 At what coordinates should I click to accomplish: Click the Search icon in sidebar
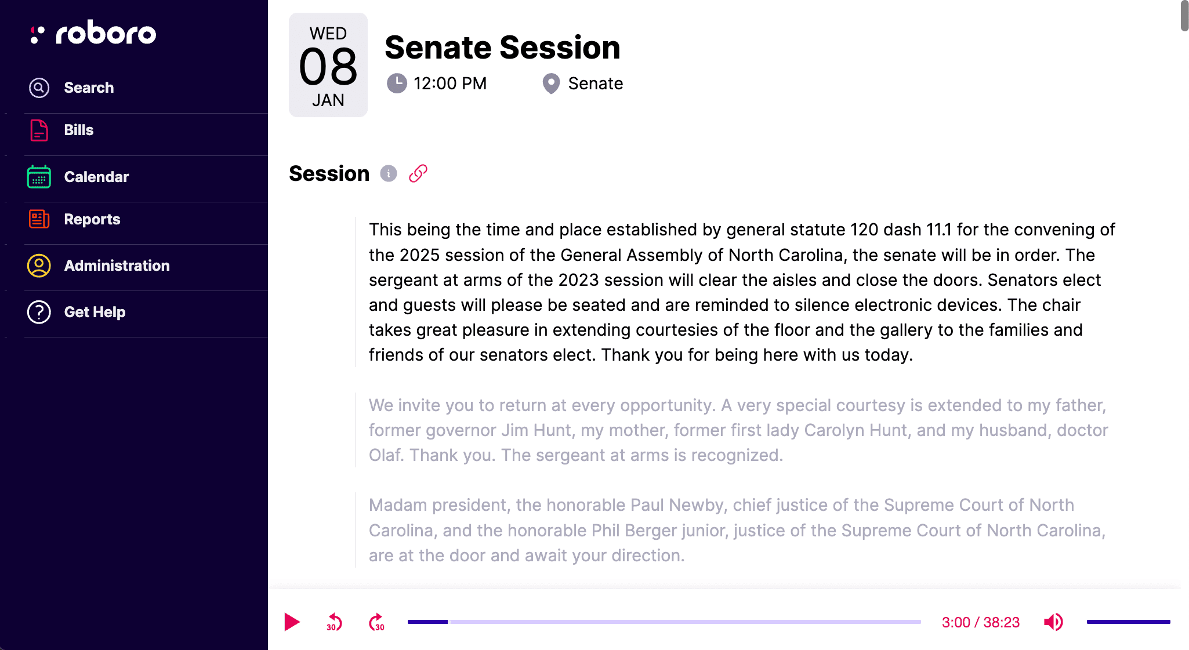coord(38,88)
